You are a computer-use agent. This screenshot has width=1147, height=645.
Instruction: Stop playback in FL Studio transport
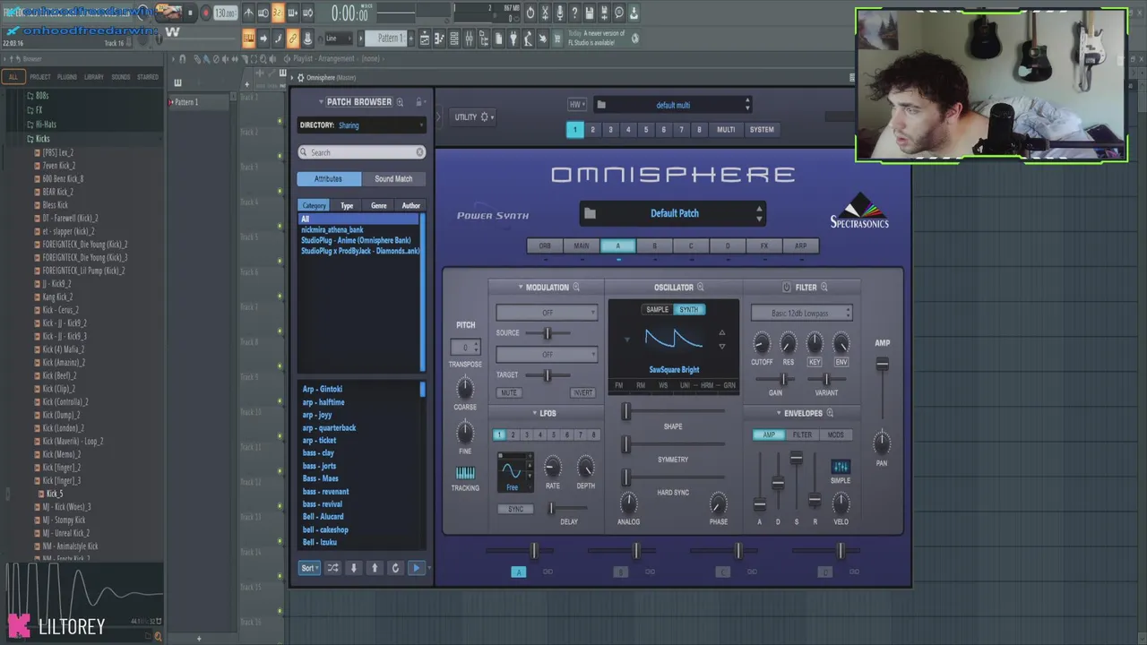(190, 13)
